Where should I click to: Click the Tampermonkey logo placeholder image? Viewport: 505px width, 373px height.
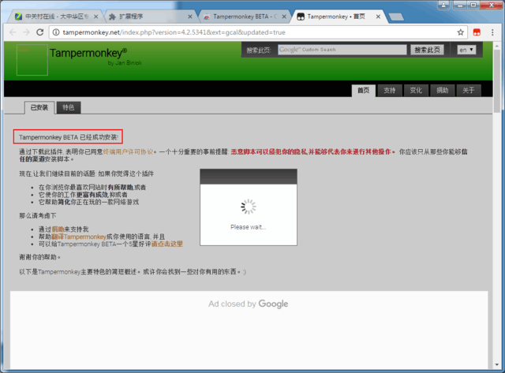point(32,60)
